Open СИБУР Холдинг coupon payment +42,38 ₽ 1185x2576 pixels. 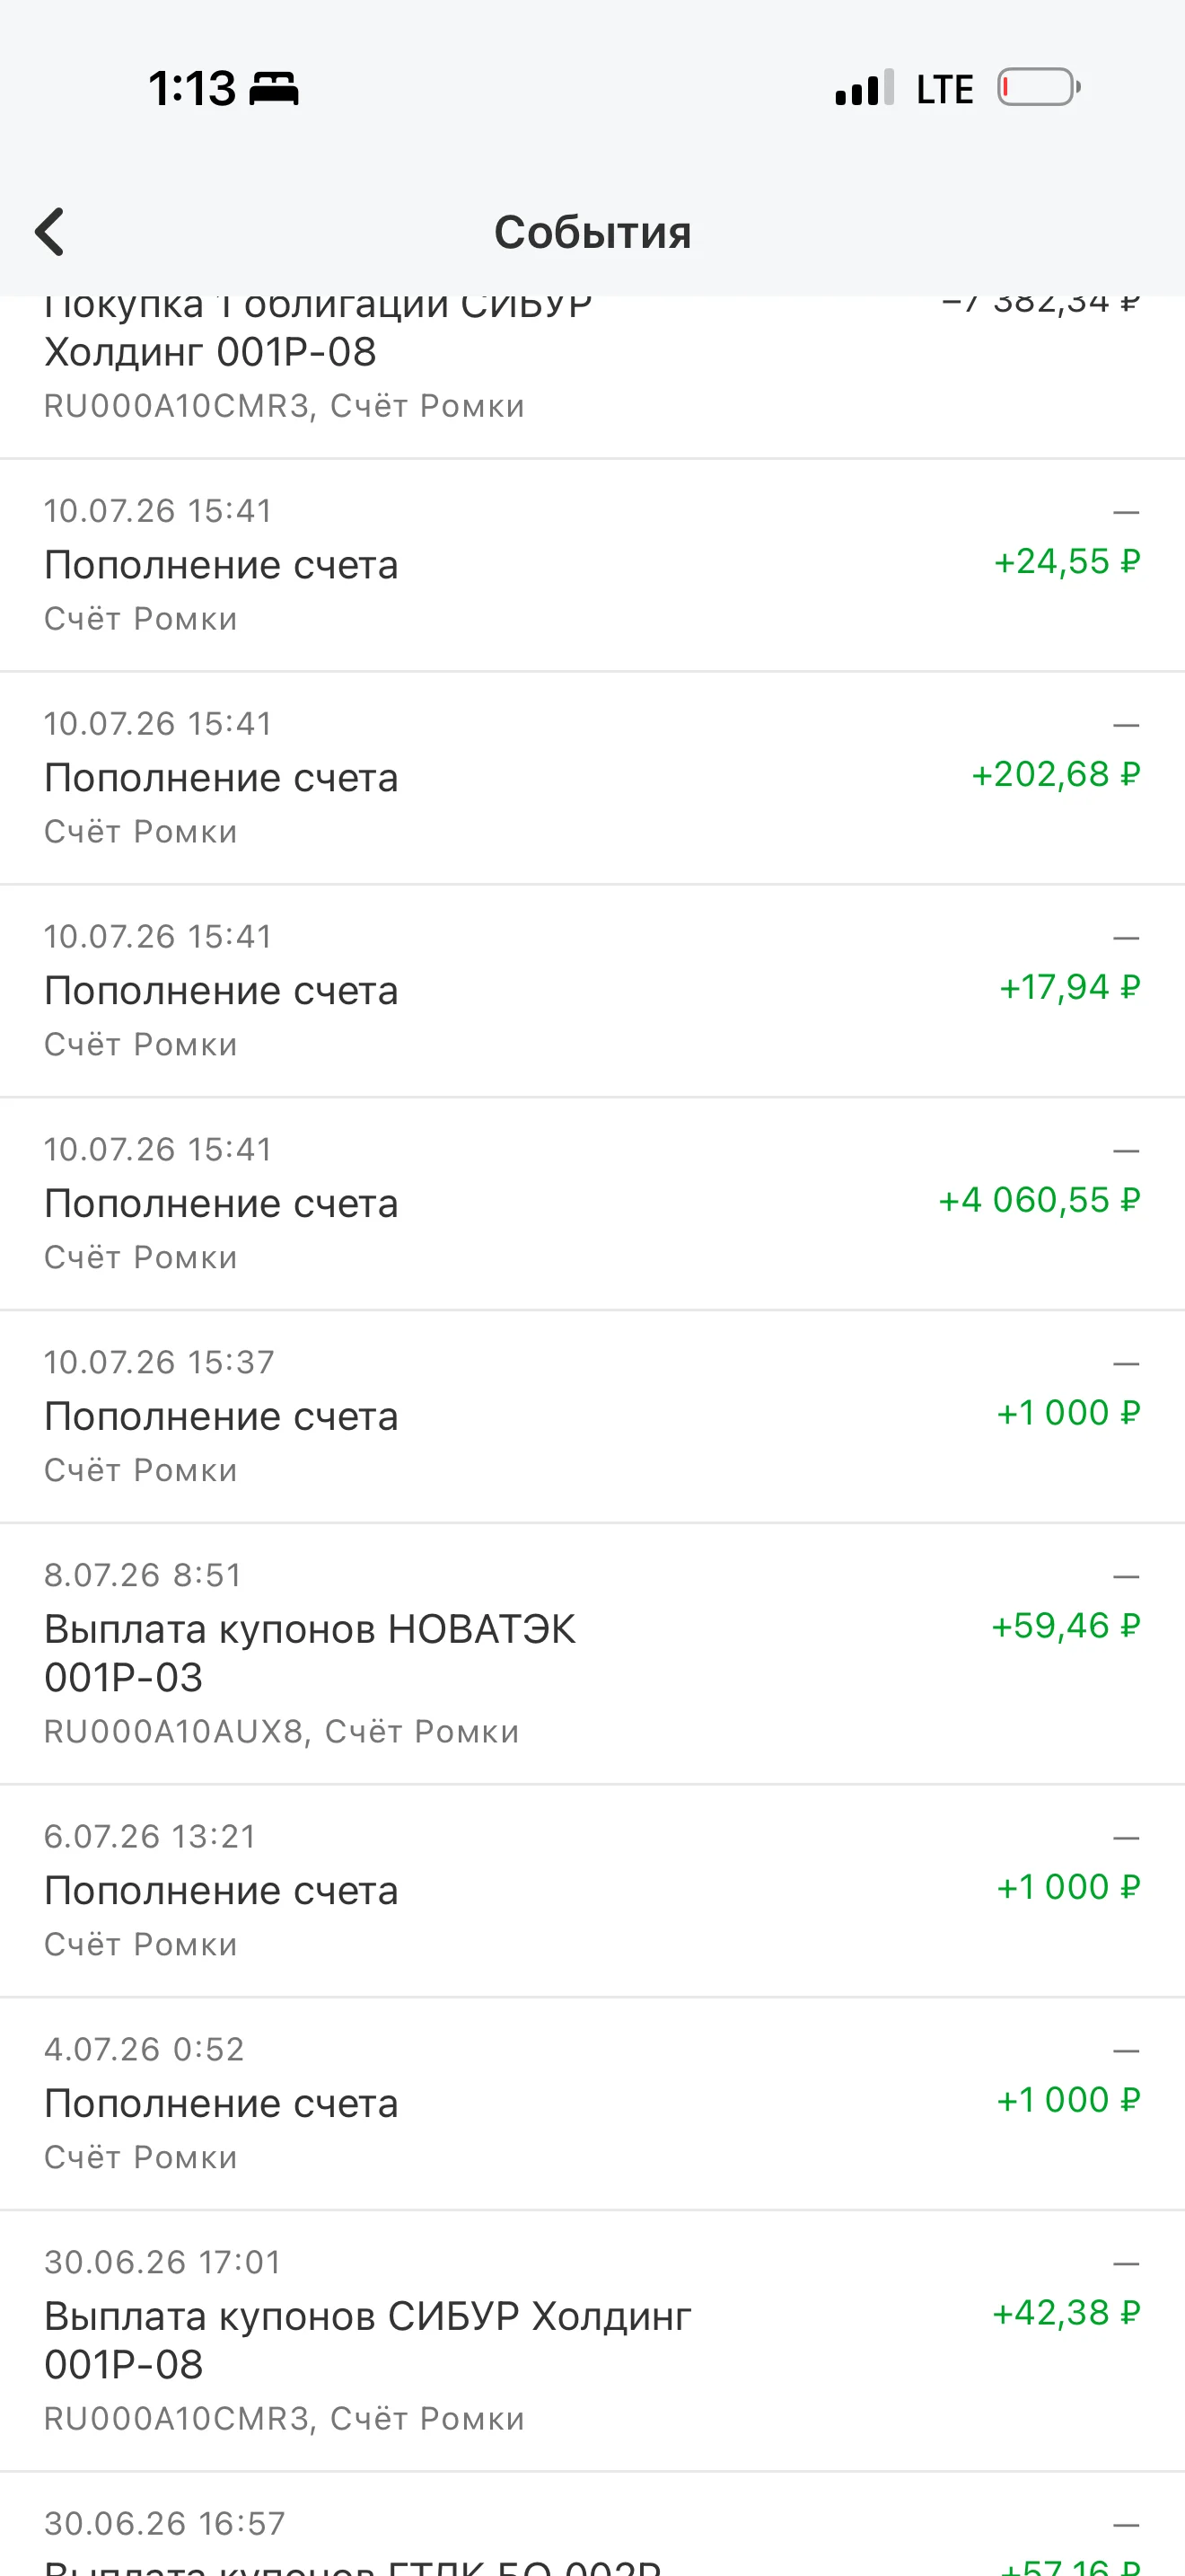[x=592, y=2341]
